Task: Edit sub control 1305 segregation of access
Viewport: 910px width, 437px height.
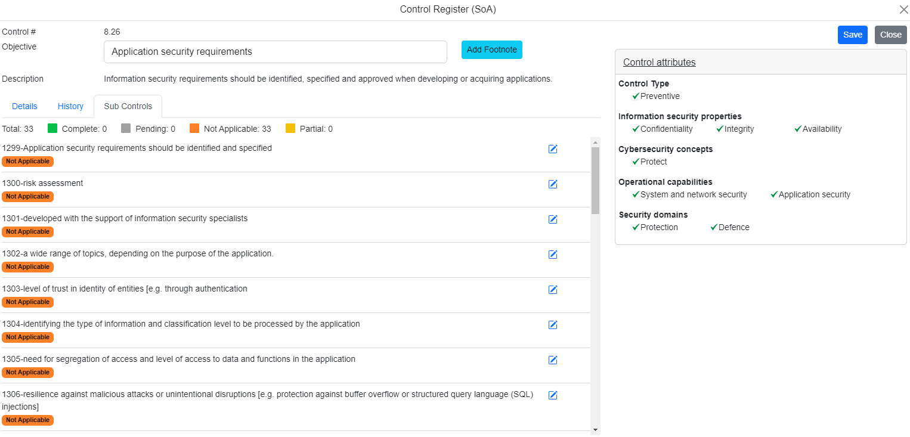Action: click(x=552, y=360)
